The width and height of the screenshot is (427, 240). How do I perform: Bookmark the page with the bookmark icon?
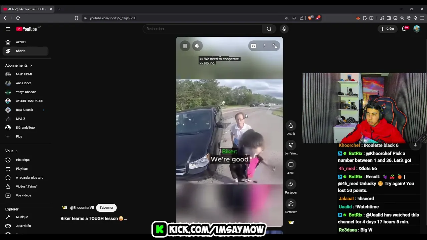click(x=76, y=18)
